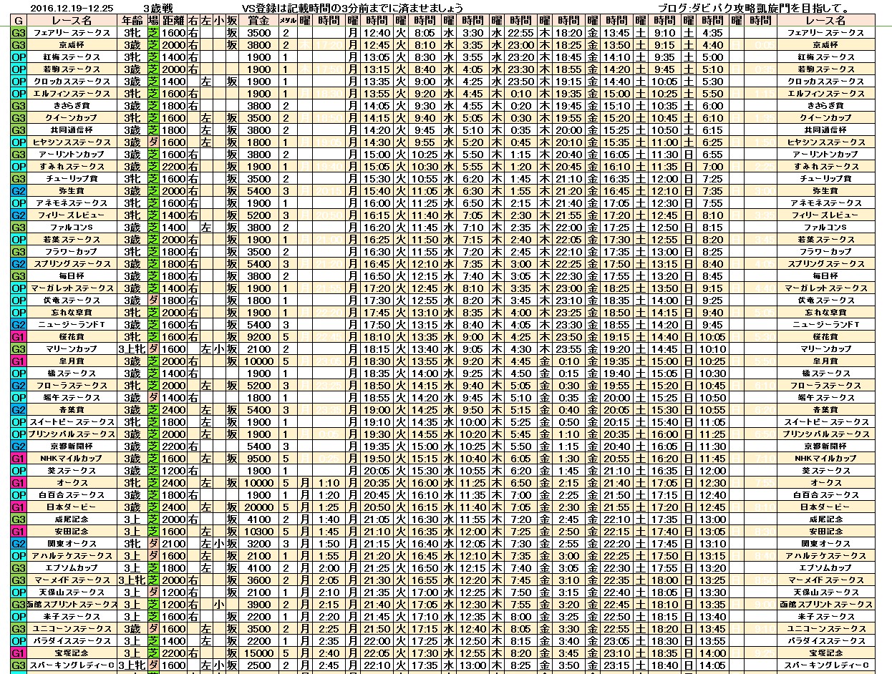Select the 15000 prize cell for 宝塚記念
Image resolution: width=892 pixels, height=674 pixels.
pyautogui.click(x=258, y=653)
